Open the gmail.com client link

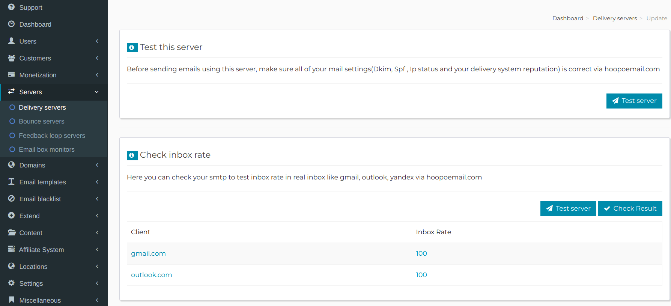(x=148, y=253)
